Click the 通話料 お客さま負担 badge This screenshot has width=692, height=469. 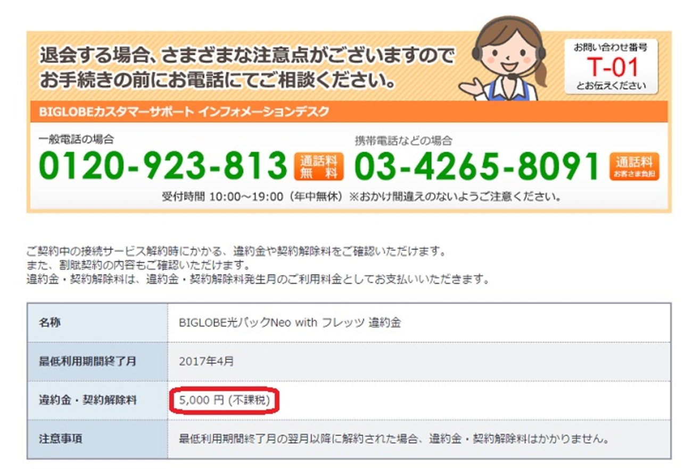pyautogui.click(x=634, y=166)
